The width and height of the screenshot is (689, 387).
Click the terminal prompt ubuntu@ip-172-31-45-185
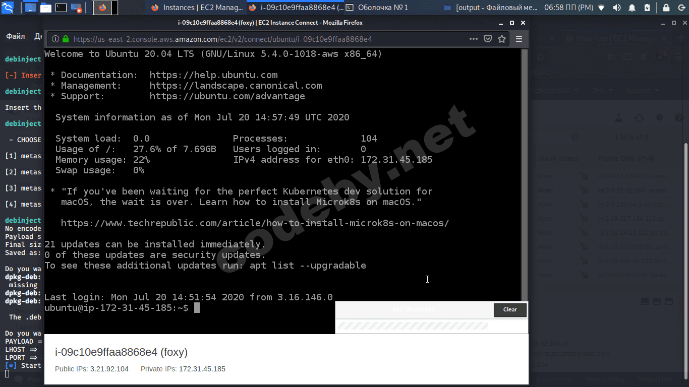(x=117, y=308)
